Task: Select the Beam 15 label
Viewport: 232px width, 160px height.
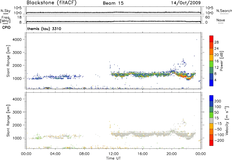Action: click(x=113, y=3)
